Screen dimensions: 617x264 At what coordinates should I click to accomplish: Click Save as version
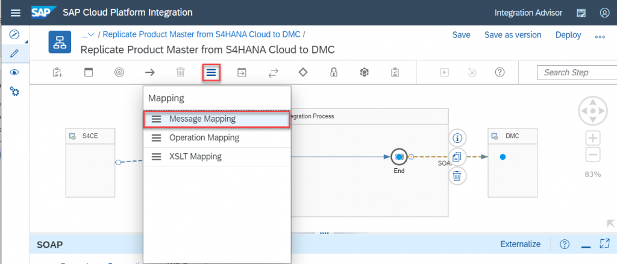[513, 35]
